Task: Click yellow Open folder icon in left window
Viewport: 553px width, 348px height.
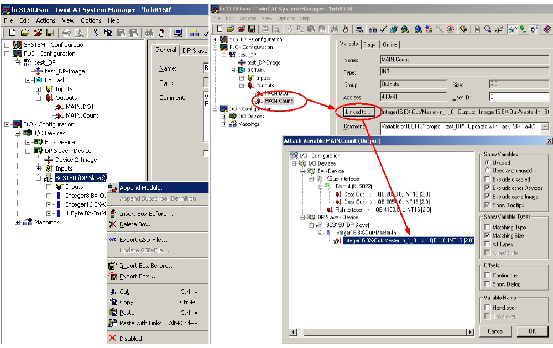Action: [x=25, y=33]
